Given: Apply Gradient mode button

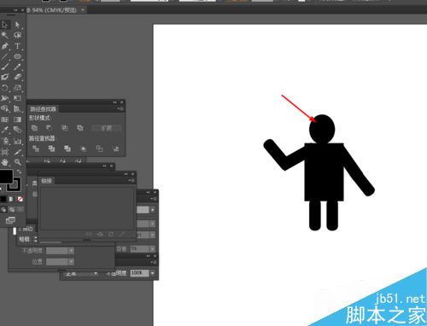Looking at the screenshot, I should [11, 199].
